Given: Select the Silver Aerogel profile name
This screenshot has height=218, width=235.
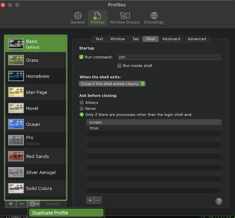Looking at the screenshot, I should [x=41, y=172].
